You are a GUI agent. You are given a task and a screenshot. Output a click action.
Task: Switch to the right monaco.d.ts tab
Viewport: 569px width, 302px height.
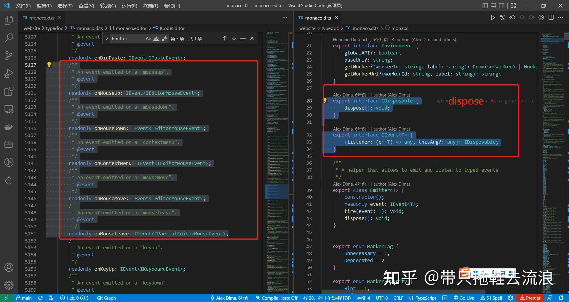318,18
